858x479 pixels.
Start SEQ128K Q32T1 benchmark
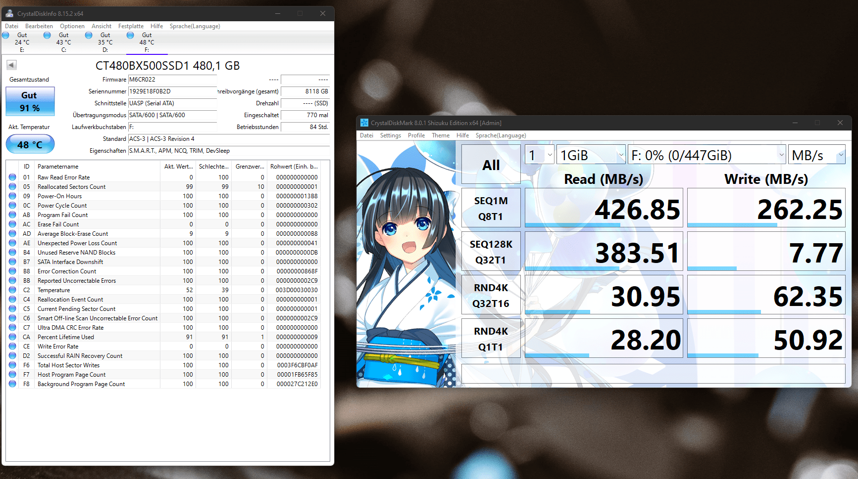click(491, 252)
